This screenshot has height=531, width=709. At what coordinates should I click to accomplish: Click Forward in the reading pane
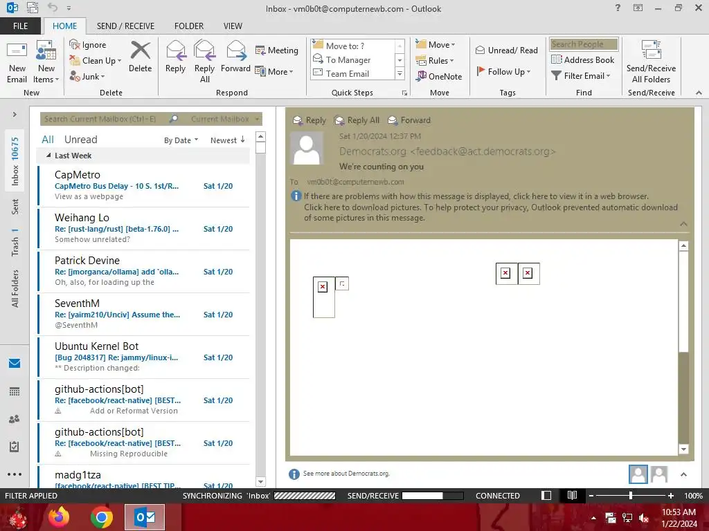coord(409,120)
